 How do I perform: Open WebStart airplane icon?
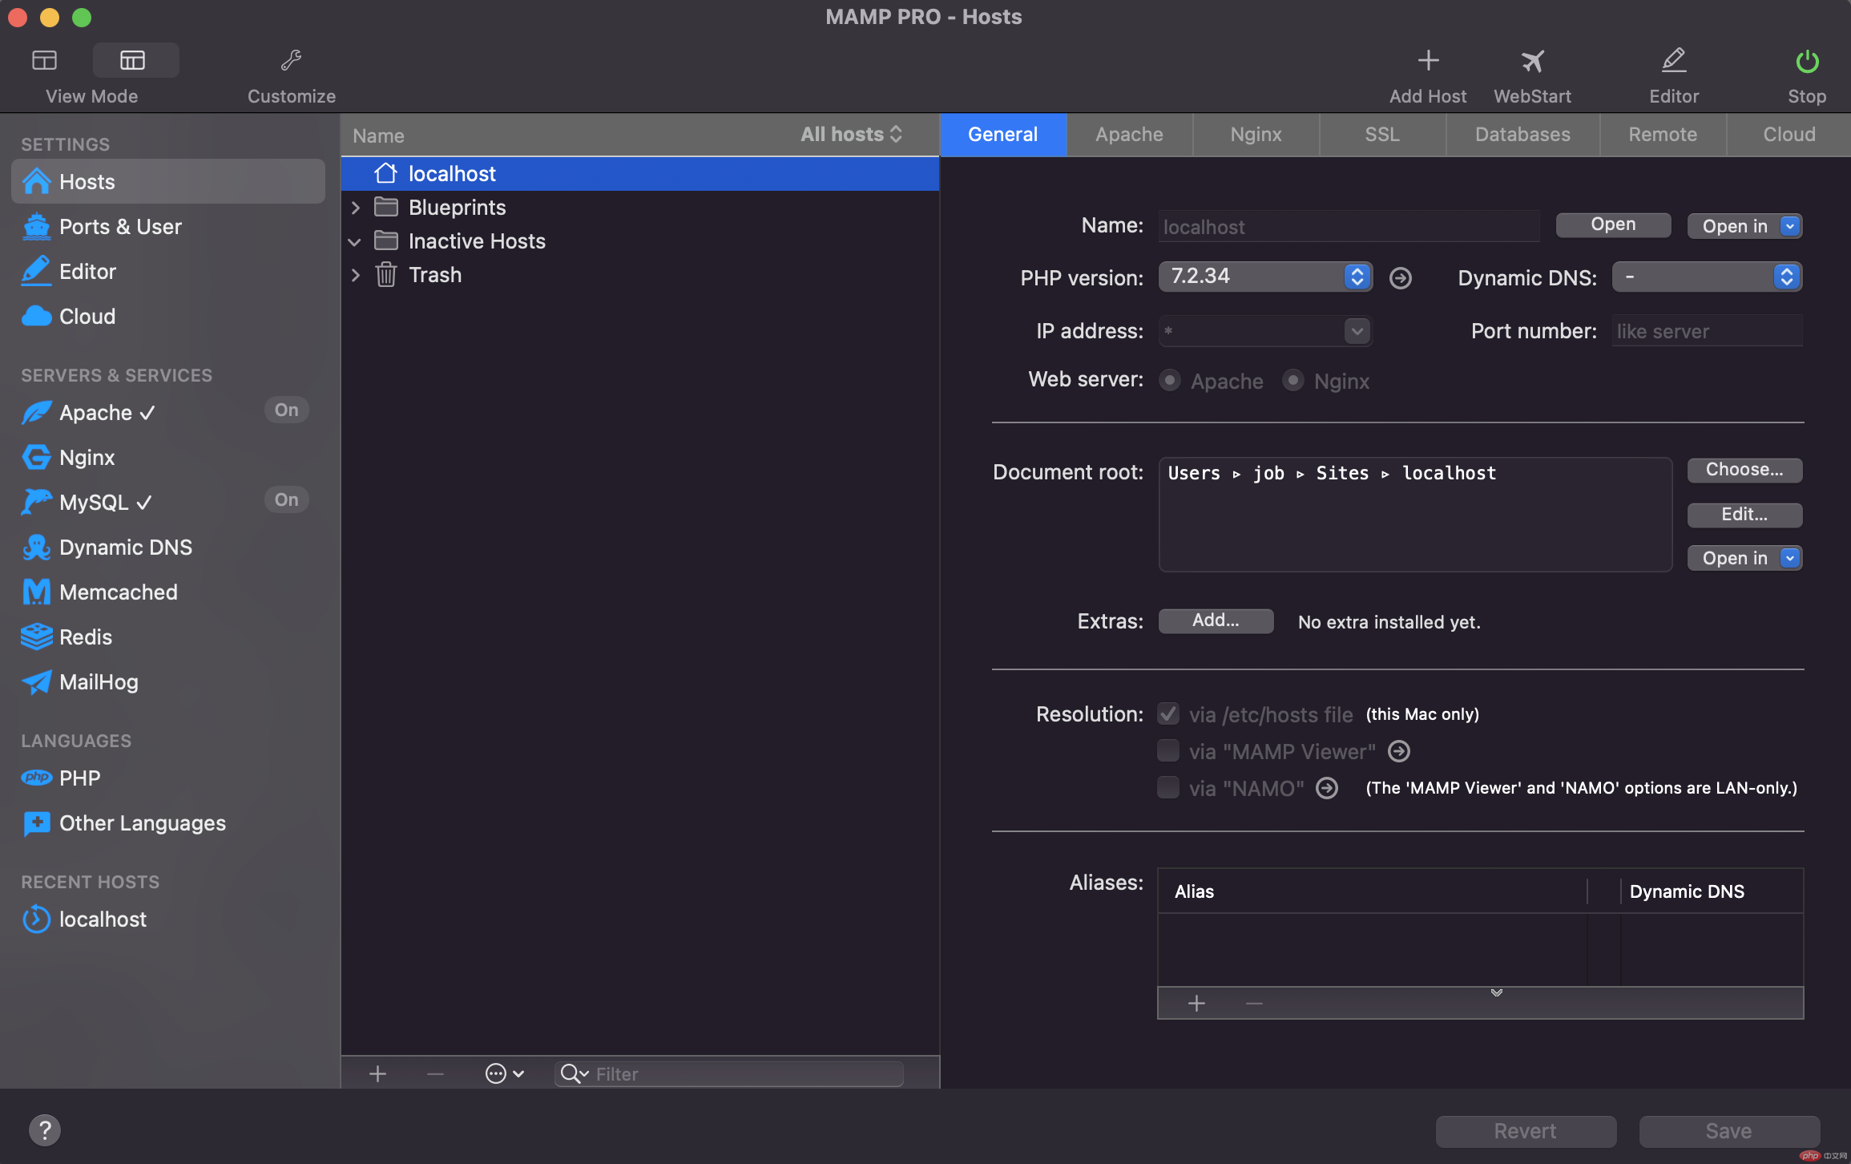coord(1532,60)
